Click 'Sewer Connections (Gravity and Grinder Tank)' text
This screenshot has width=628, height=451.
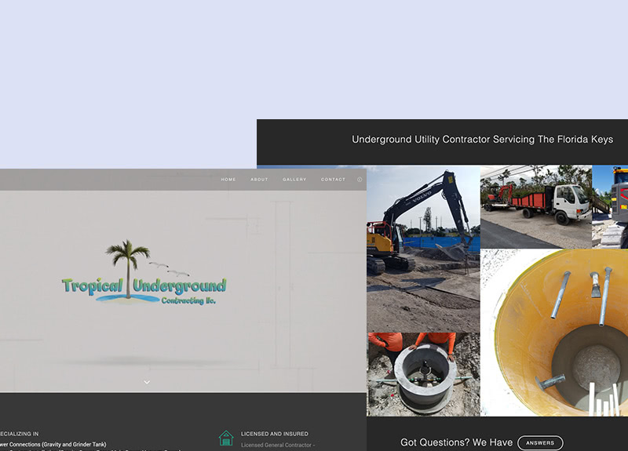coord(53,444)
